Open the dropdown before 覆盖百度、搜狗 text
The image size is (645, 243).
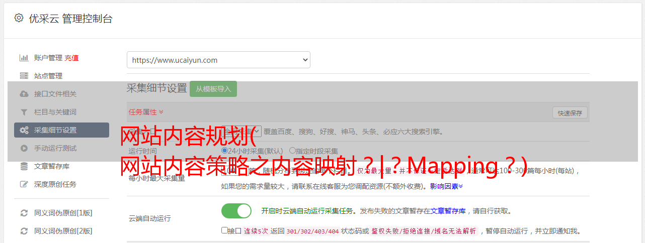241,132
